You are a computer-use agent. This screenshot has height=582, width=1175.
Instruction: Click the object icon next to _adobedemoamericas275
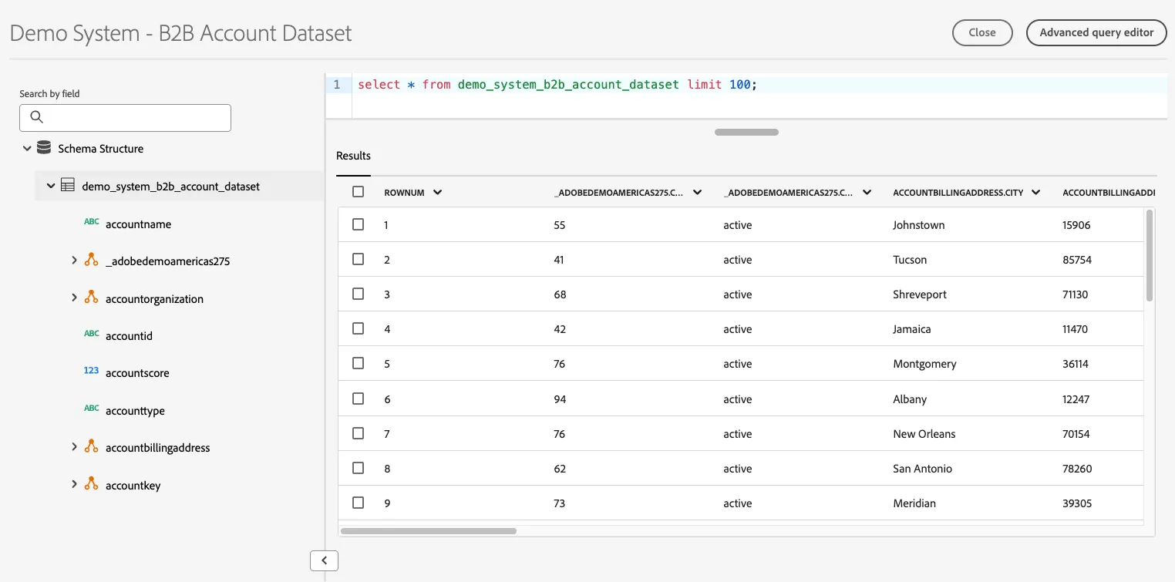click(x=91, y=261)
